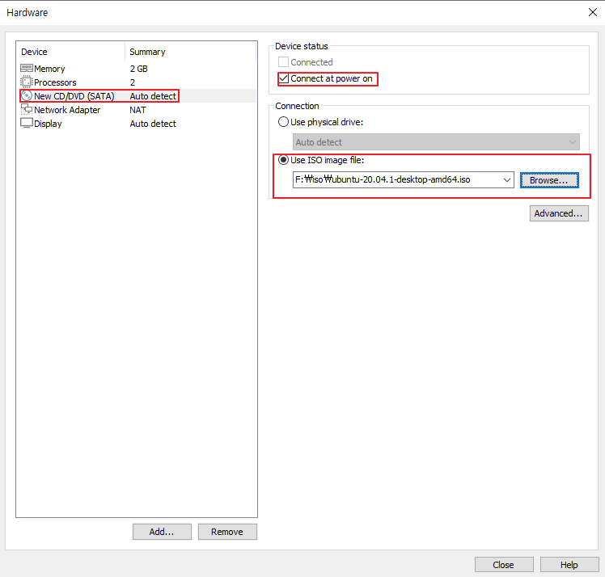Select the Processors row label
605x577 pixels.
[55, 82]
